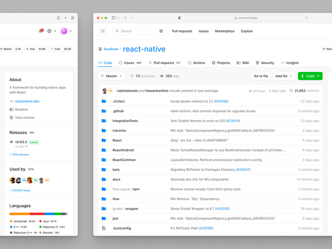332x249 pixels.
Task: Open the Master branch dropdown
Action: coord(111,76)
